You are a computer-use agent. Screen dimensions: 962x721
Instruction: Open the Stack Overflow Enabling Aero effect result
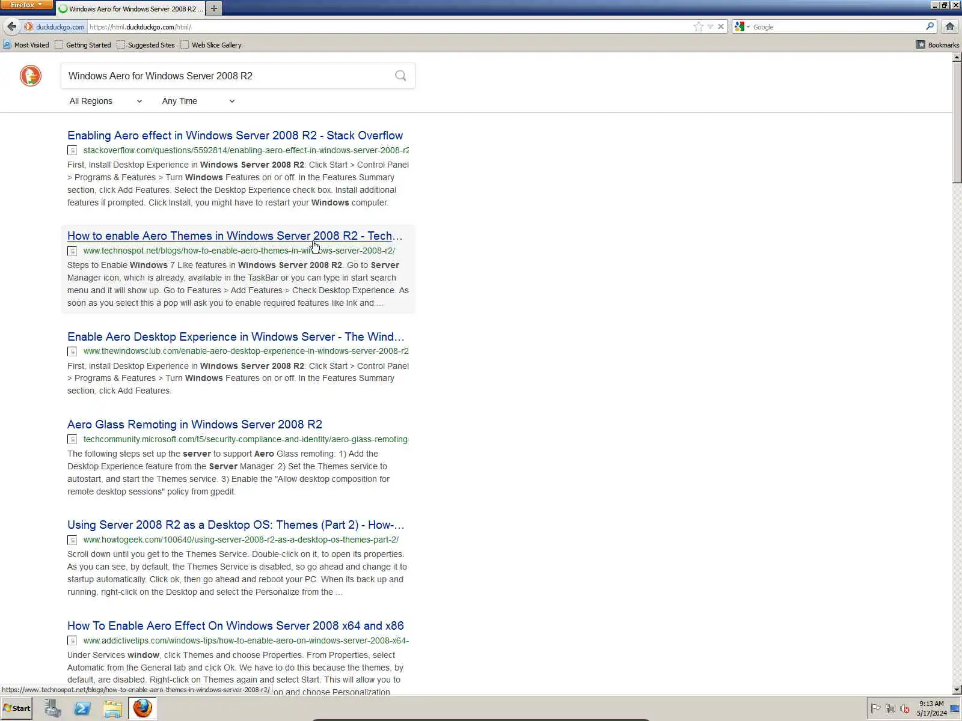click(235, 136)
